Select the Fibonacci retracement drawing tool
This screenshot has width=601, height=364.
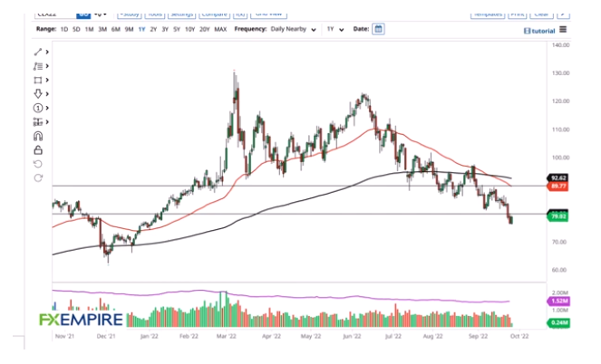point(38,66)
